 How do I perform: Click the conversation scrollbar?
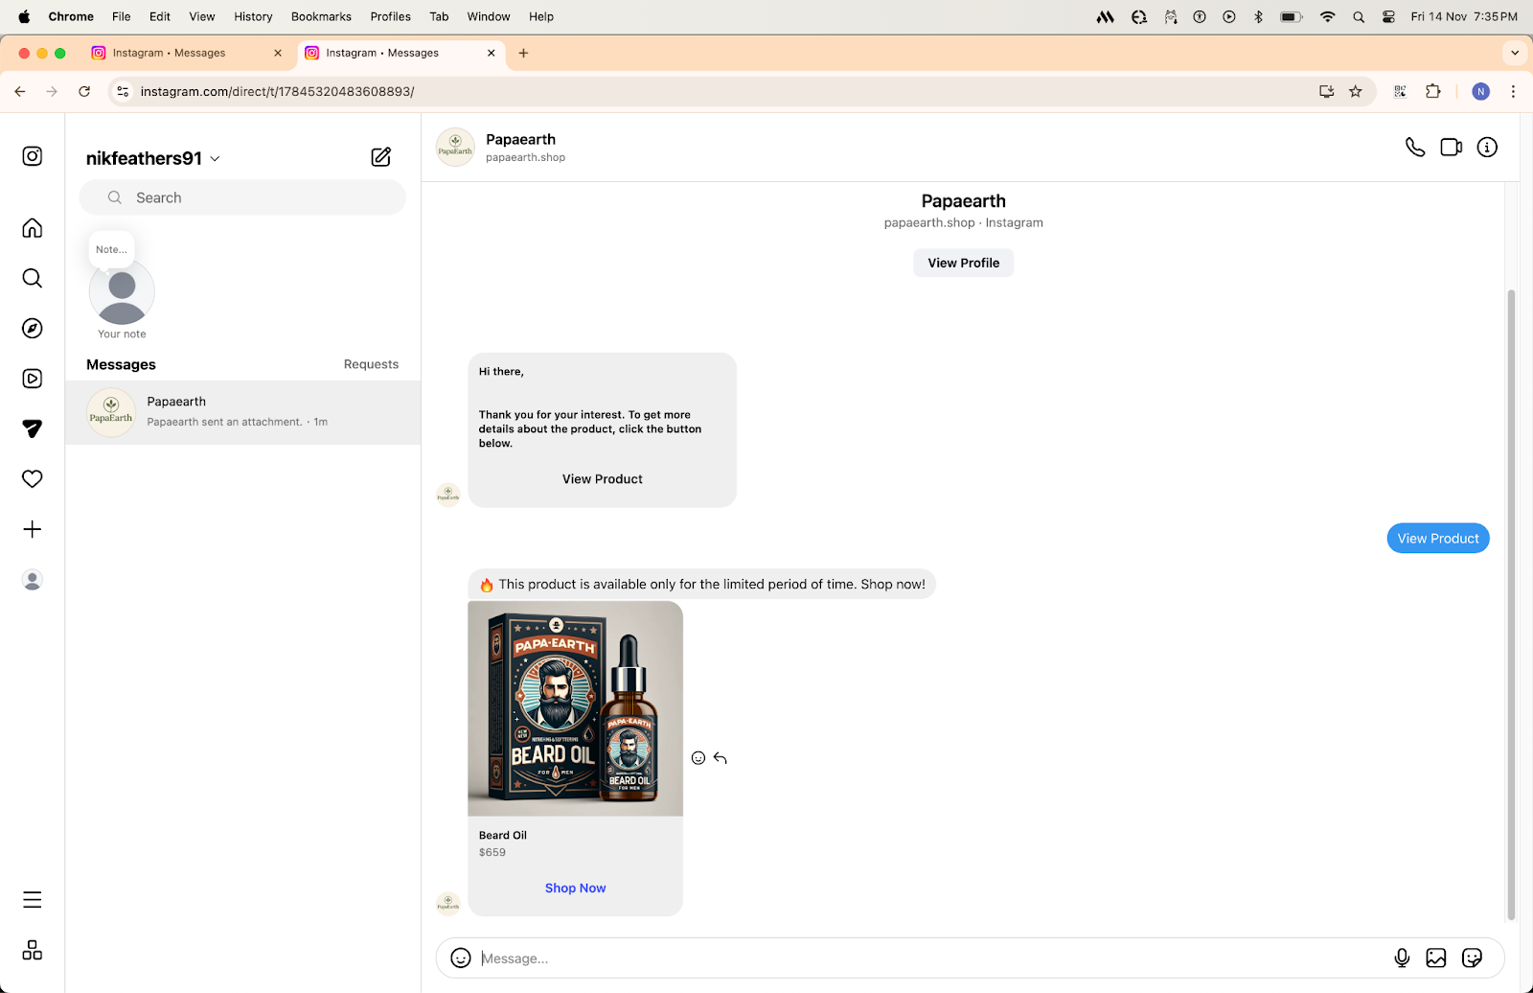pos(1511,604)
